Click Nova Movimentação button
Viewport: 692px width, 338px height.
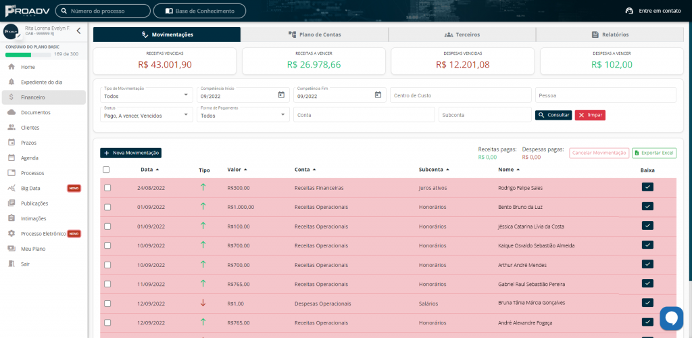130,153
